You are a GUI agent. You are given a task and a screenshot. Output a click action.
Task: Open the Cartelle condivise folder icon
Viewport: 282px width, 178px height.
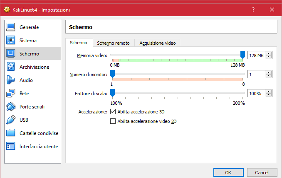tap(11, 133)
